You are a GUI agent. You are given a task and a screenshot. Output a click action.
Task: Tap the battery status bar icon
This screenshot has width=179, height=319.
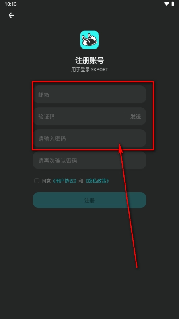click(x=173, y=4)
